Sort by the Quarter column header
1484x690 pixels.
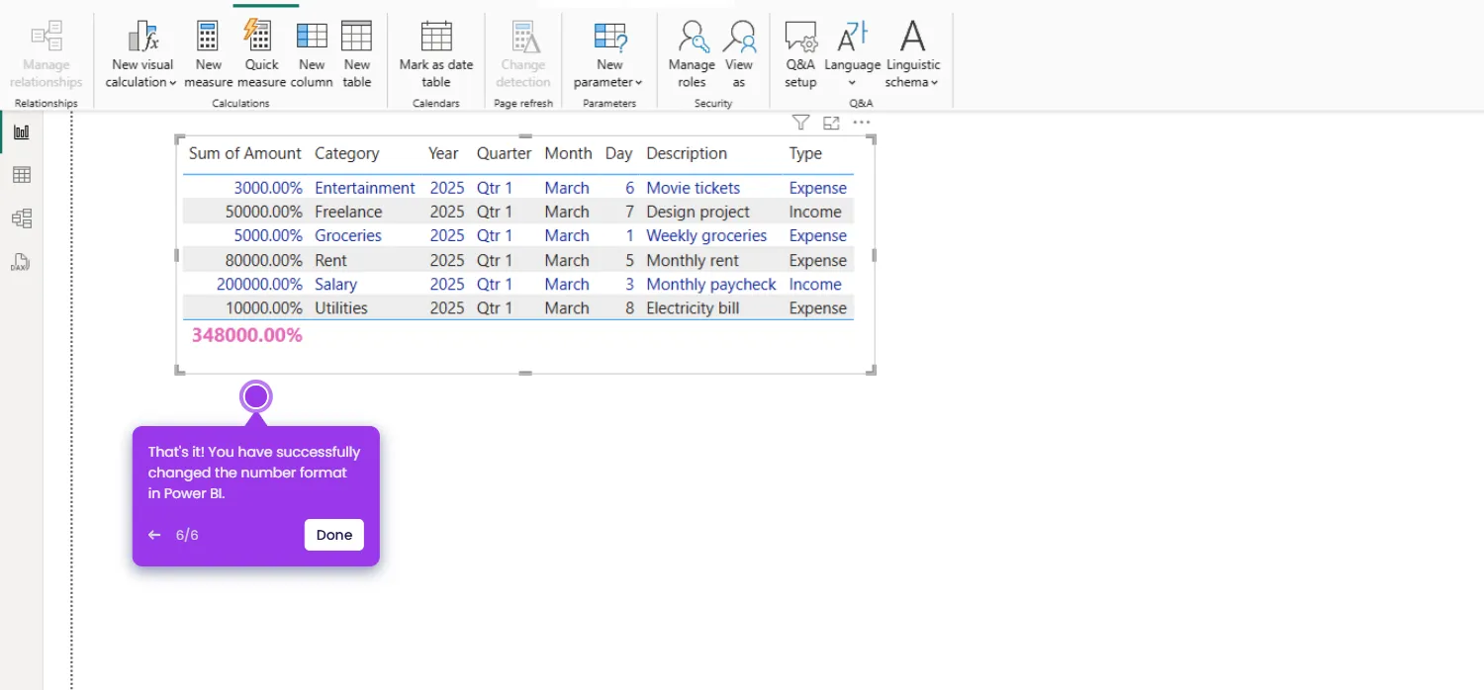504,153
